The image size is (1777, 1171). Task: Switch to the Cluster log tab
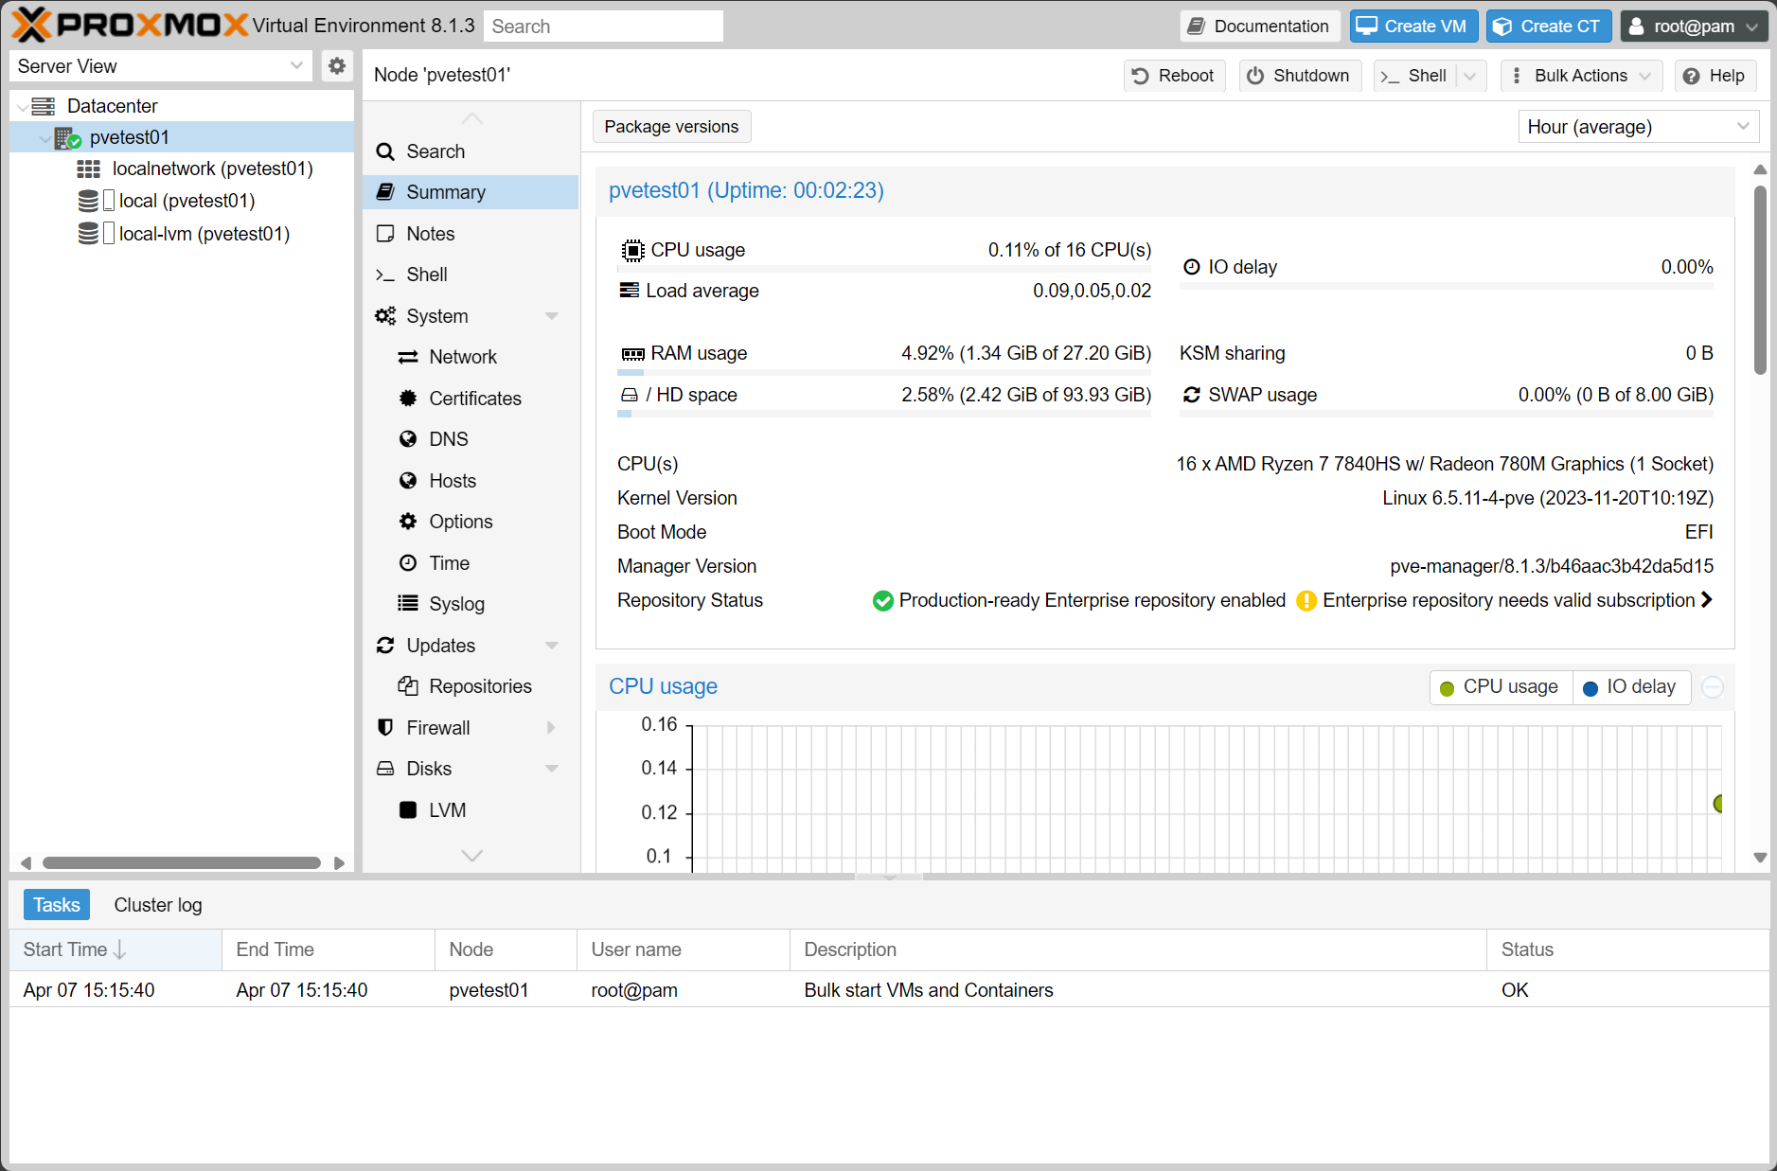(157, 904)
